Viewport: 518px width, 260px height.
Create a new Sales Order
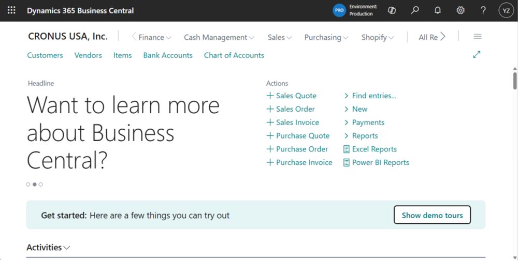[291, 109]
